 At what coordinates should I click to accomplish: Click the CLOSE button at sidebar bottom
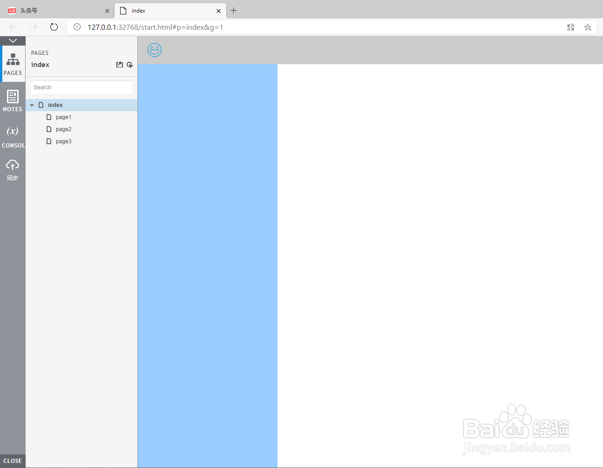tap(13, 461)
